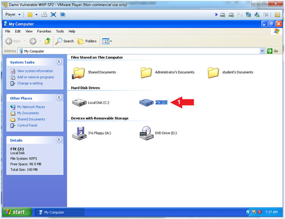Image resolution: width=285 pixels, height=219 pixels.
Task: Click the 7:37 AM taskbar clock
Action: pos(271,212)
